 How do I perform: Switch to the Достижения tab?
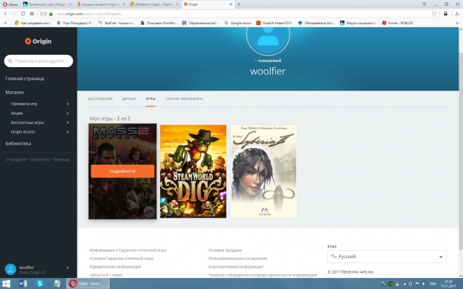(x=100, y=99)
